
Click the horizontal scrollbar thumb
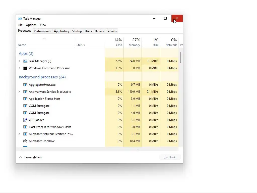pyautogui.click(x=79, y=149)
